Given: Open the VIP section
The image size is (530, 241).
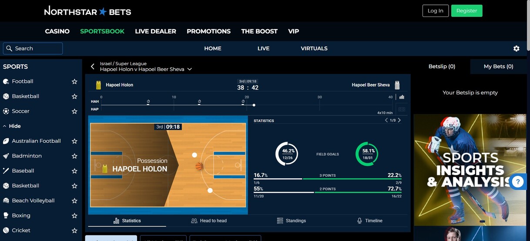Looking at the screenshot, I should (294, 31).
